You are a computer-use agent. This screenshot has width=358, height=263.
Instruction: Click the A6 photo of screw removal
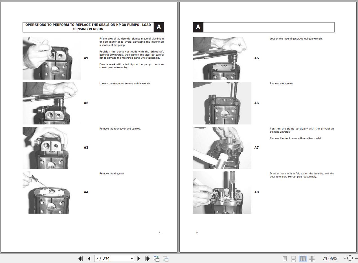(x=222, y=103)
